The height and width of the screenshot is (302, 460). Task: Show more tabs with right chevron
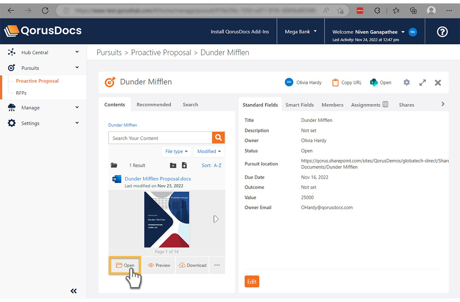pyautogui.click(x=443, y=104)
